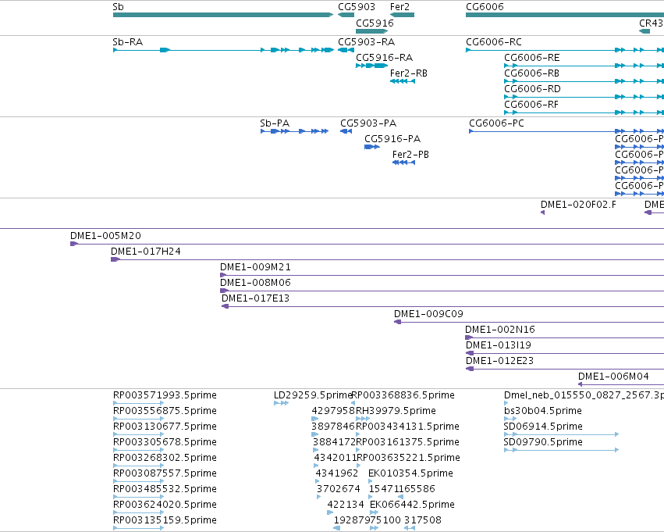Click EST SD06914.5prime
Viewport: 664px width, 532px height.
(562, 434)
